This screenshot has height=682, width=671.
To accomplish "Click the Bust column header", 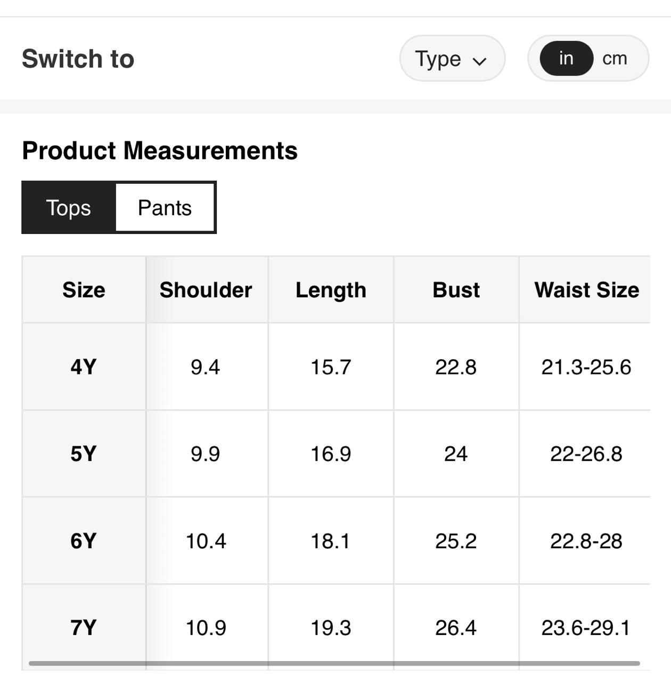I will coord(456,290).
